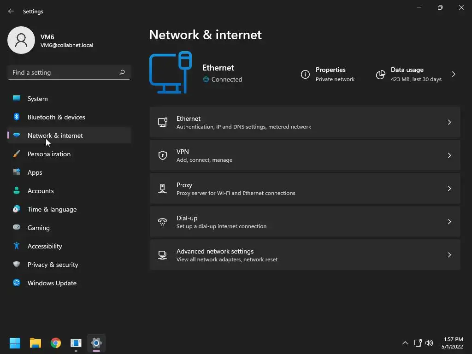Open Time & language settings
The image size is (472, 354).
tap(52, 209)
